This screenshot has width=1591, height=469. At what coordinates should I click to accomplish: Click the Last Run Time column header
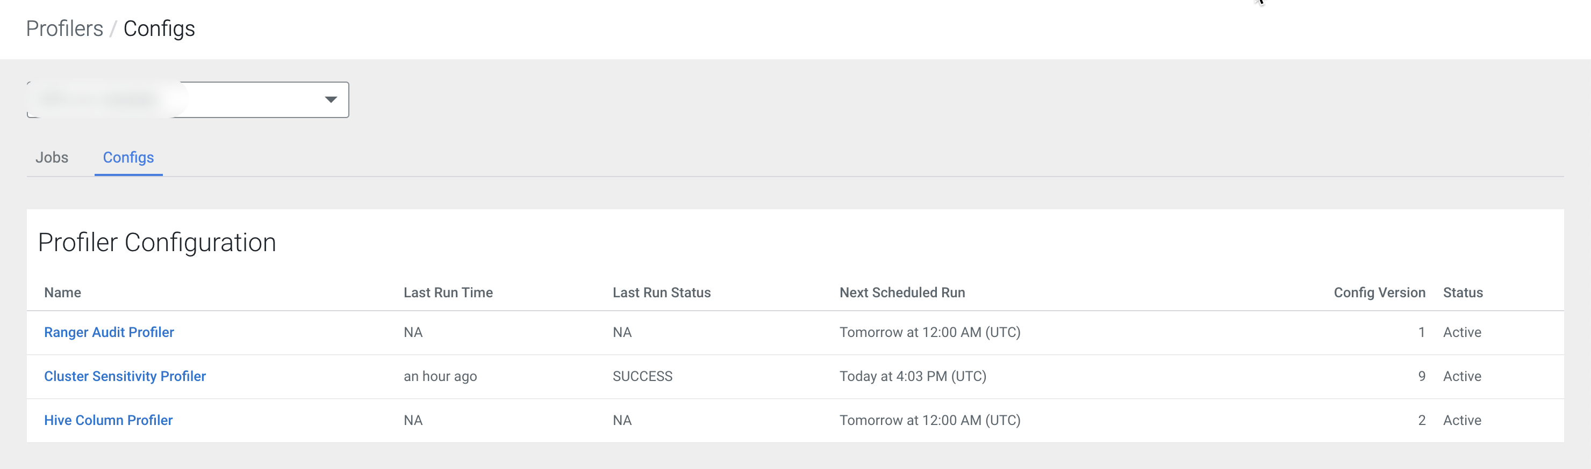pos(448,293)
